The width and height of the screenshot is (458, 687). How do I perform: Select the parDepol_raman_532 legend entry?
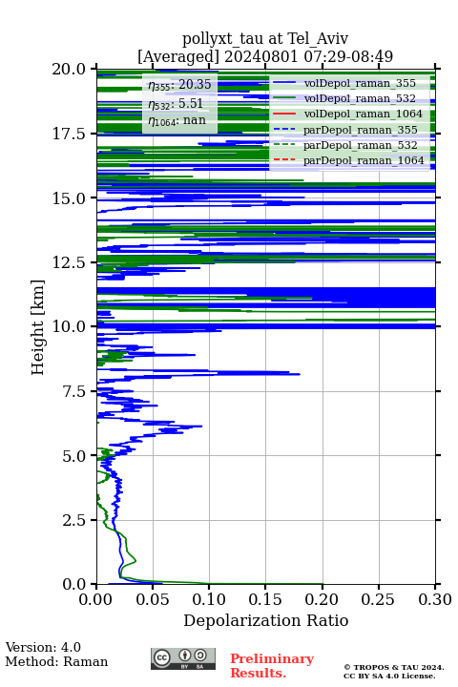pos(345,145)
